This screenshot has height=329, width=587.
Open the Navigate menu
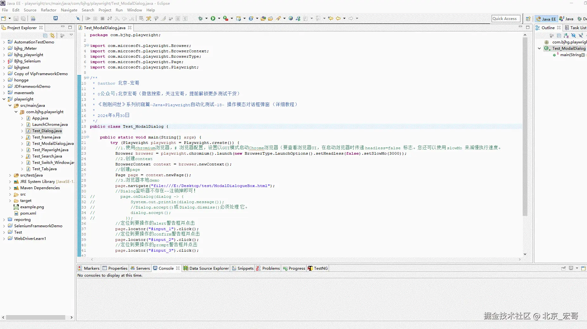pyautogui.click(x=69, y=10)
